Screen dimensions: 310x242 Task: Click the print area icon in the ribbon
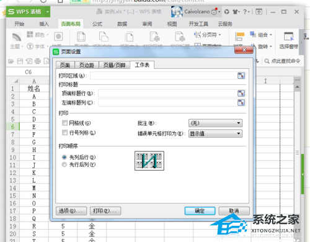pyautogui.click(x=155, y=37)
